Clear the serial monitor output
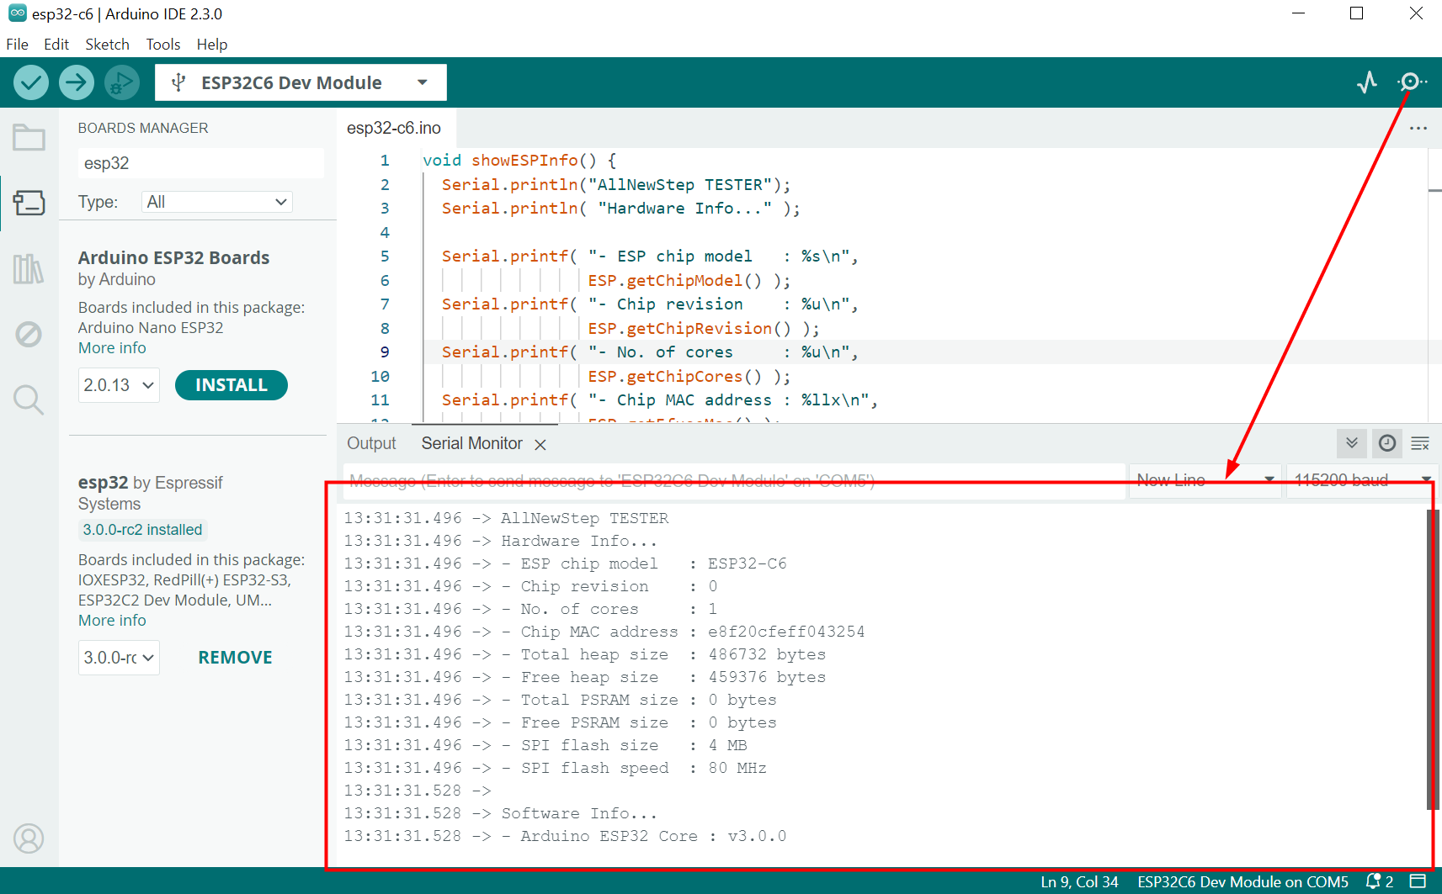Viewport: 1442px width, 894px height. coord(1420,443)
